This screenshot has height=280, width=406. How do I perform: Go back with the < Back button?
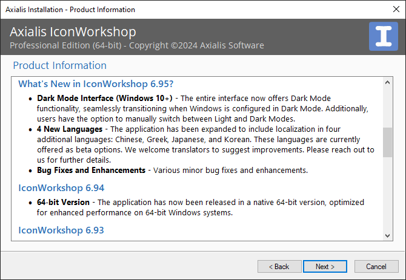click(x=279, y=266)
